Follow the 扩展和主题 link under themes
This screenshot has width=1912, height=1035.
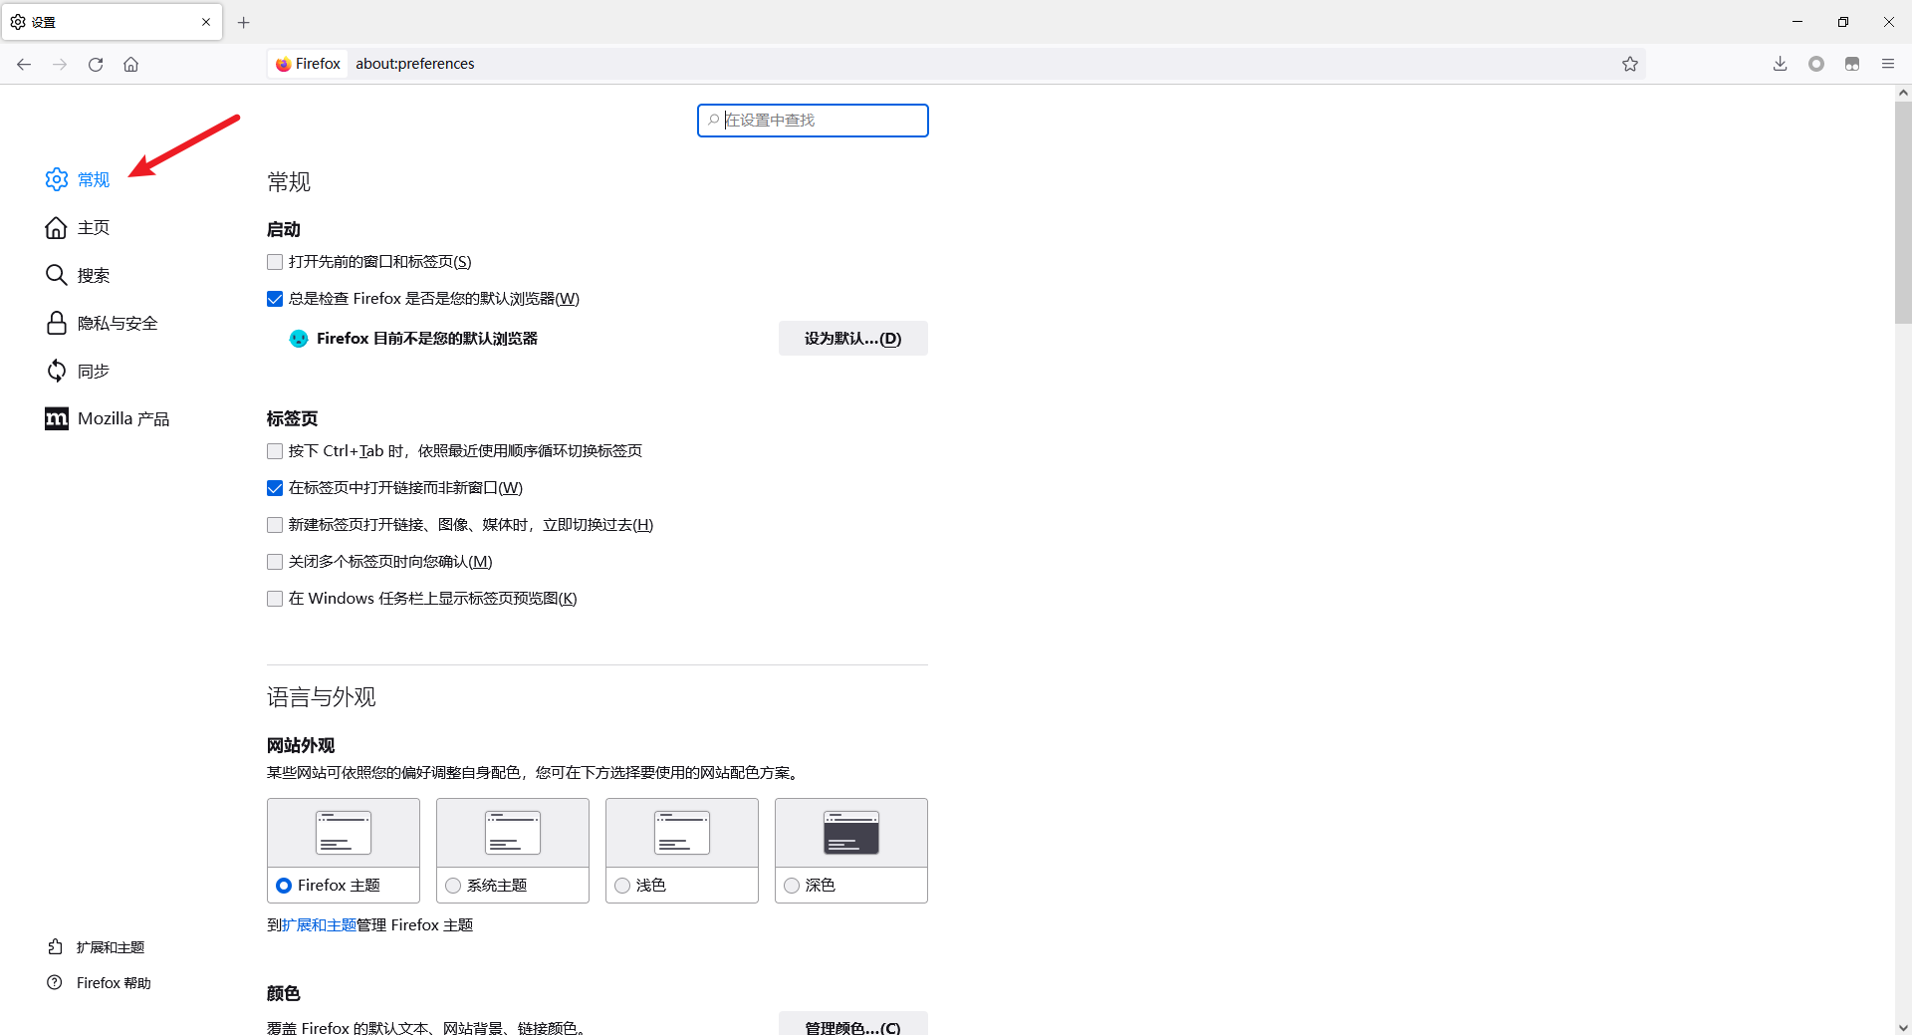point(319,925)
